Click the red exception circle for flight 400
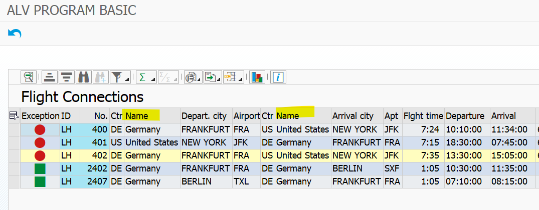 40,129
